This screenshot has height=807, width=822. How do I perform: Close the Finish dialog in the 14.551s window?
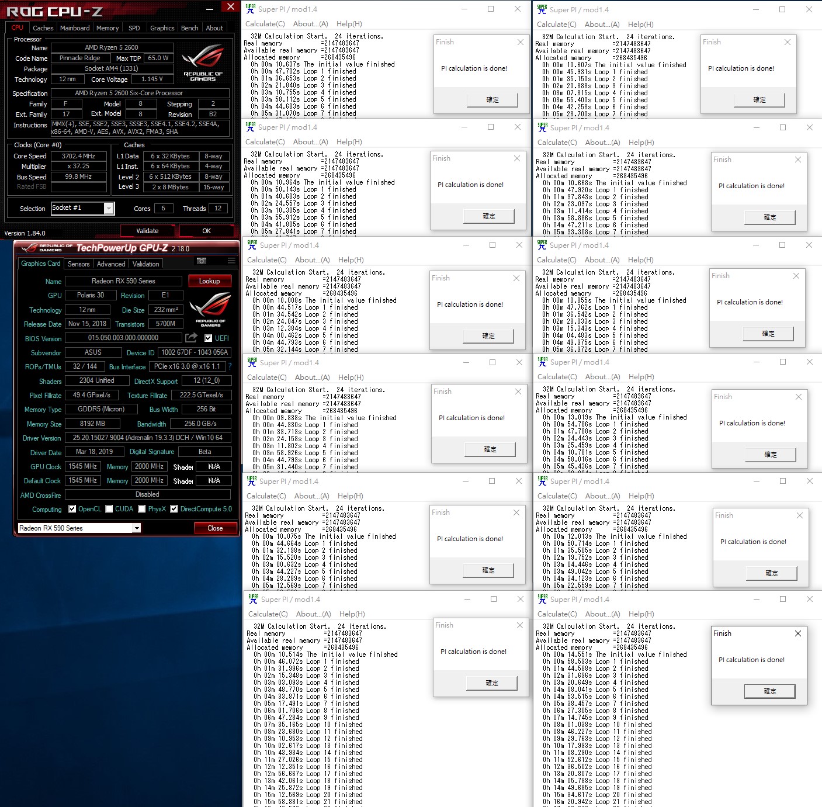798,633
